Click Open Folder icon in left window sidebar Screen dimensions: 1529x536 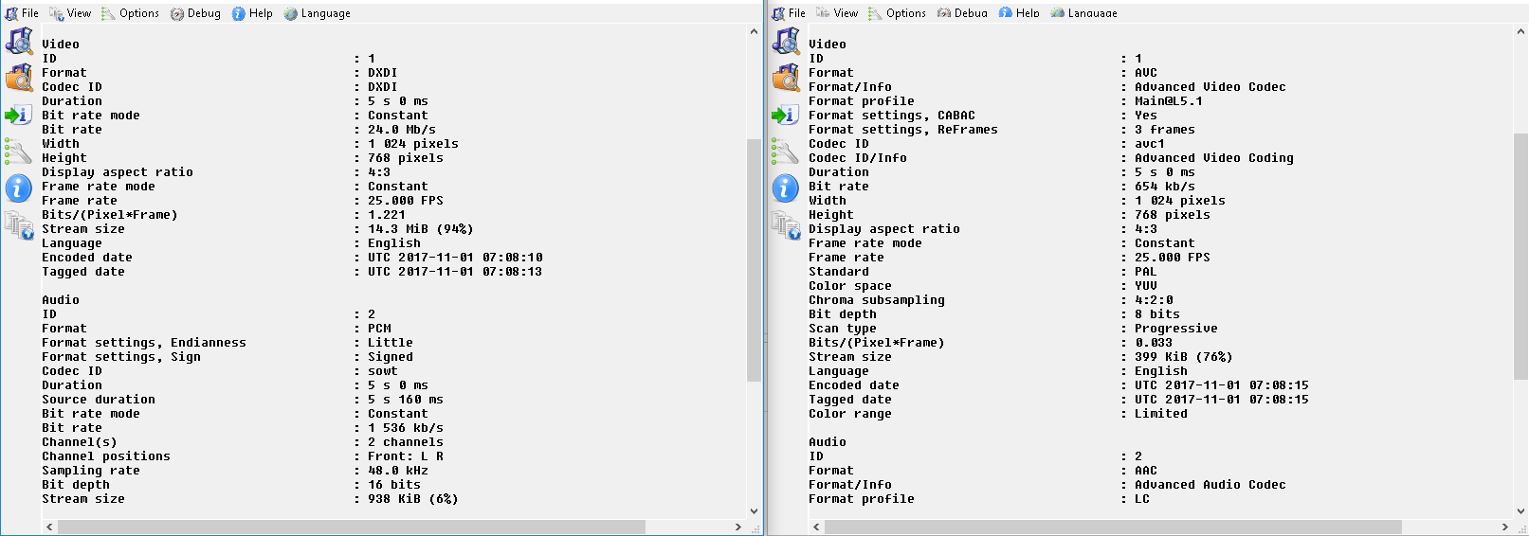[x=19, y=78]
